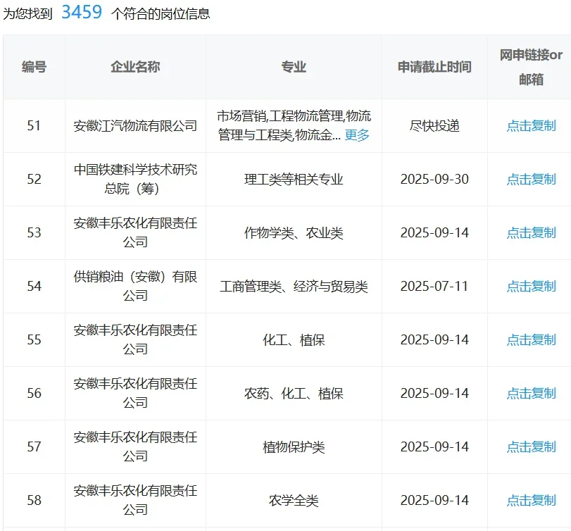Select company name in row 53
Viewport: 571px width, 531px height.
click(135, 232)
